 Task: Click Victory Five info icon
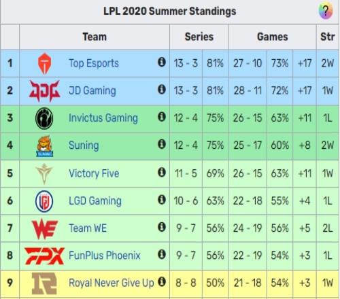pos(162,173)
